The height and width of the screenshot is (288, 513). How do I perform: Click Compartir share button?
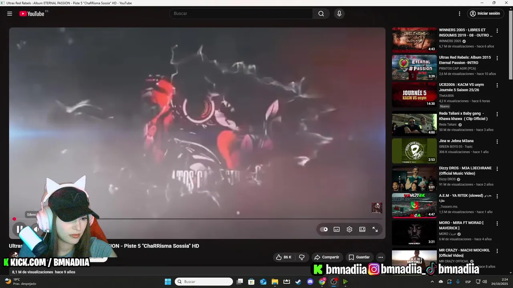[327, 257]
